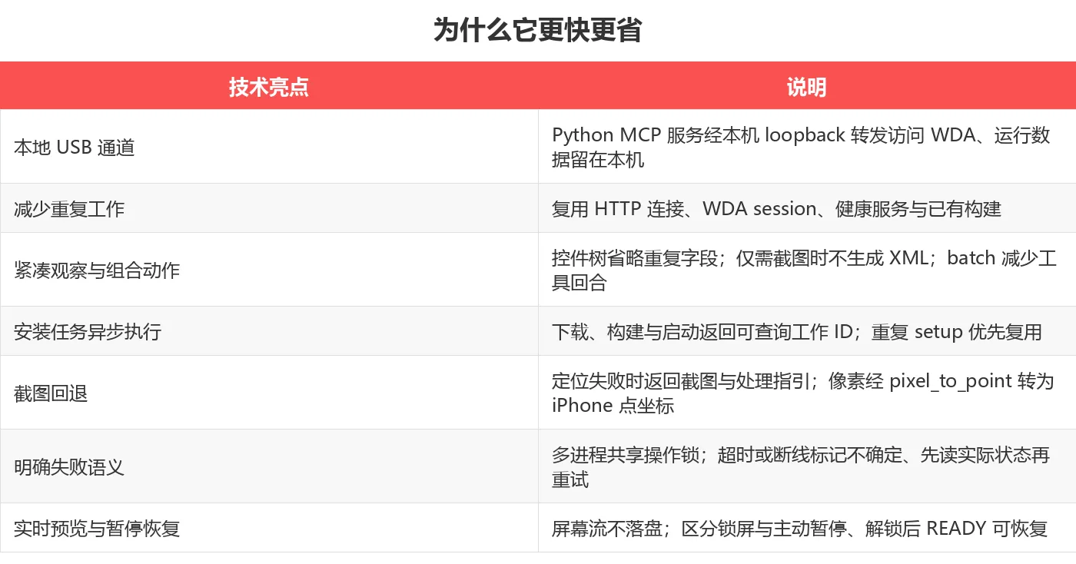
Task: Click the 明确失败语义 cell
Action: pyautogui.click(x=269, y=466)
